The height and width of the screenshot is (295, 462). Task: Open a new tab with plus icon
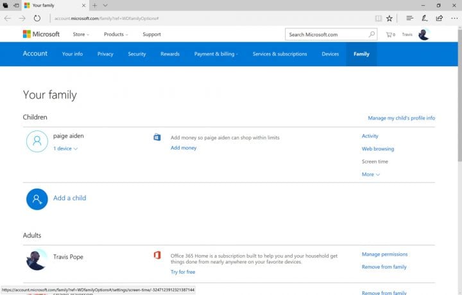(x=94, y=5)
